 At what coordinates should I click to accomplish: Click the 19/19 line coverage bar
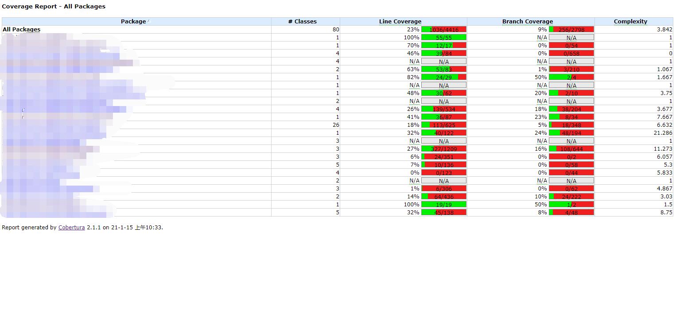click(444, 205)
